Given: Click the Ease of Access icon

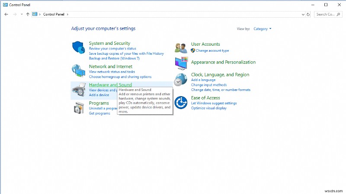Looking at the screenshot, I should 181,103.
